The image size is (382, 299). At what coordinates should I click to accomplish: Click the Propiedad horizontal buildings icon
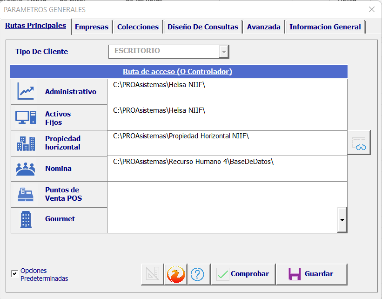pyautogui.click(x=26, y=143)
